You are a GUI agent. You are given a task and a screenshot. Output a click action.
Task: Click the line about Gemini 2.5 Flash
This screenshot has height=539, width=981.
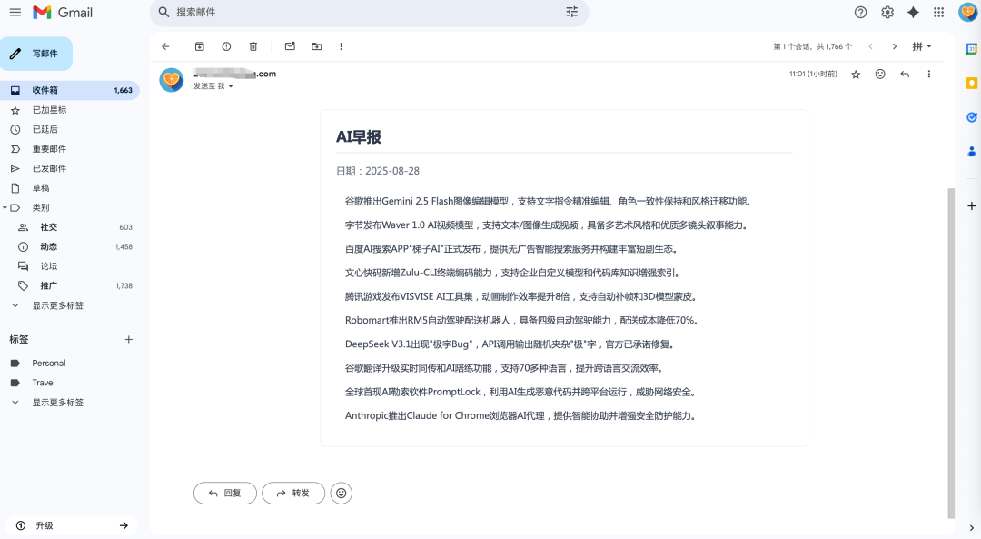click(x=550, y=202)
